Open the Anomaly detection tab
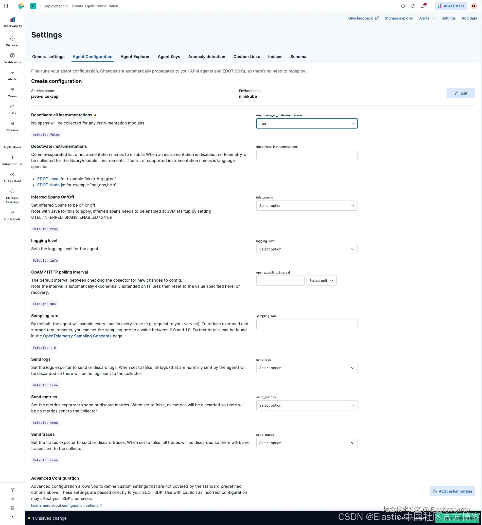Viewport: 482px width, 525px height. click(207, 57)
